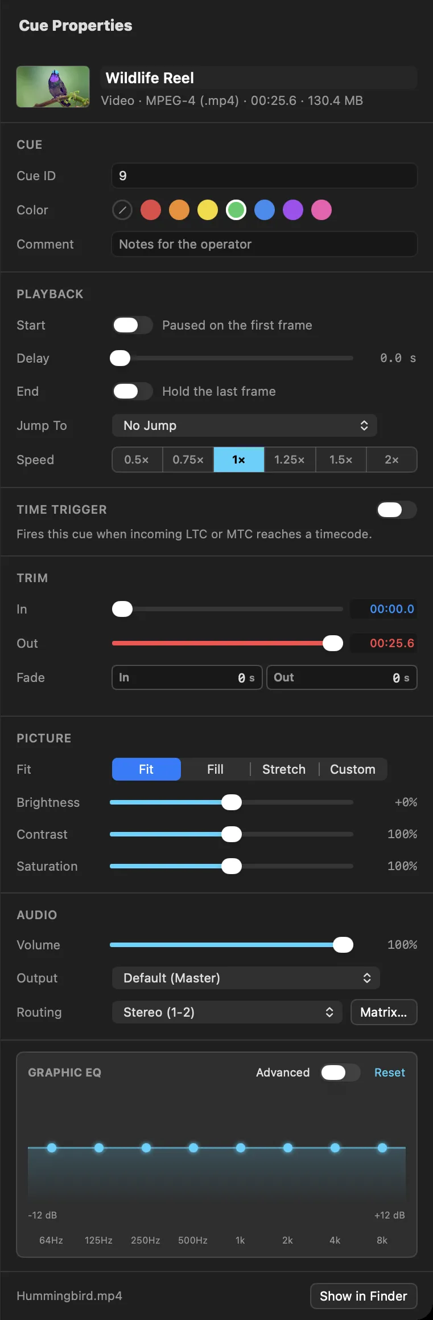Screen dimensions: 433x1320
Task: Open the audio Matrix… button
Action: [384, 1012]
